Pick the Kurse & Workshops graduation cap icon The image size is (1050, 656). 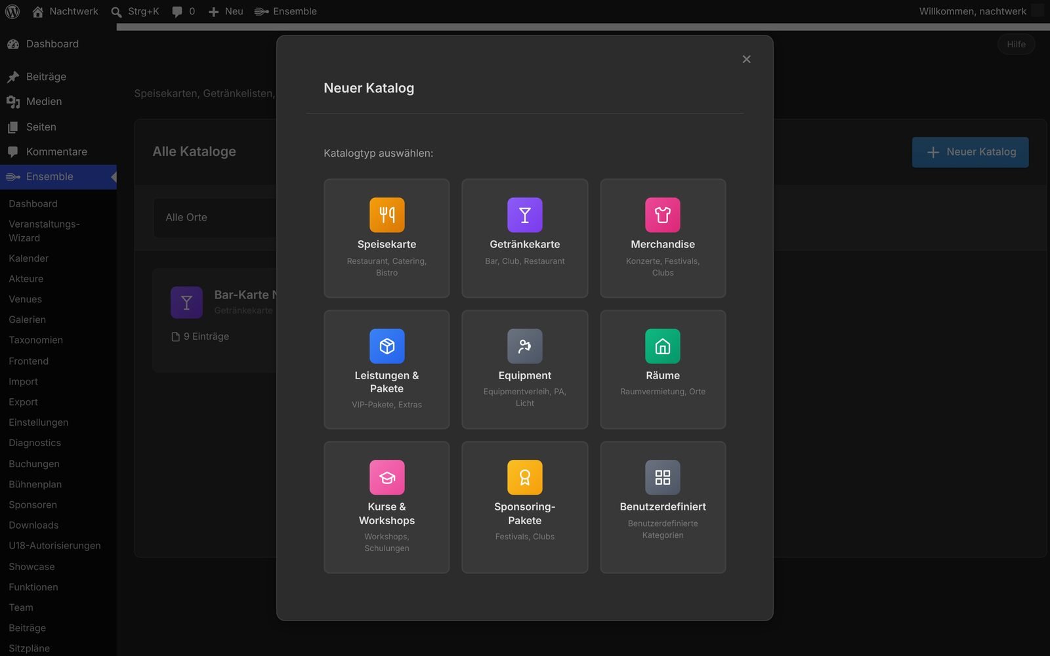coord(387,477)
